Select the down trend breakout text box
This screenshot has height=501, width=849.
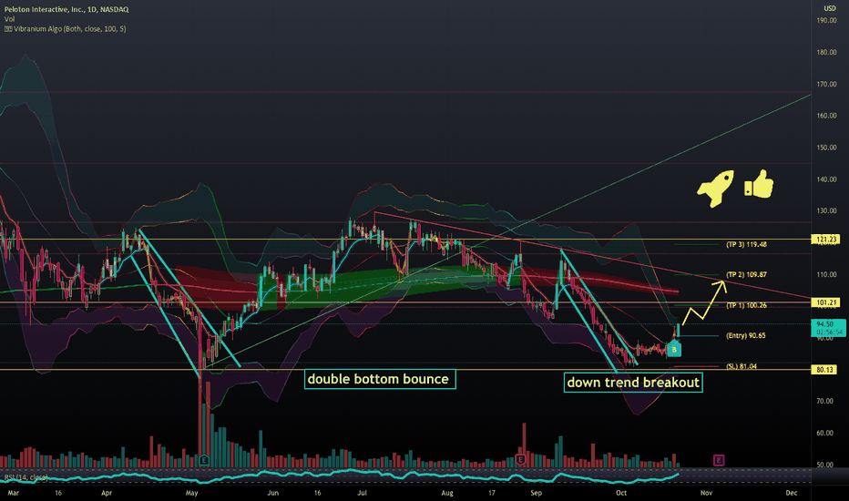click(x=633, y=383)
